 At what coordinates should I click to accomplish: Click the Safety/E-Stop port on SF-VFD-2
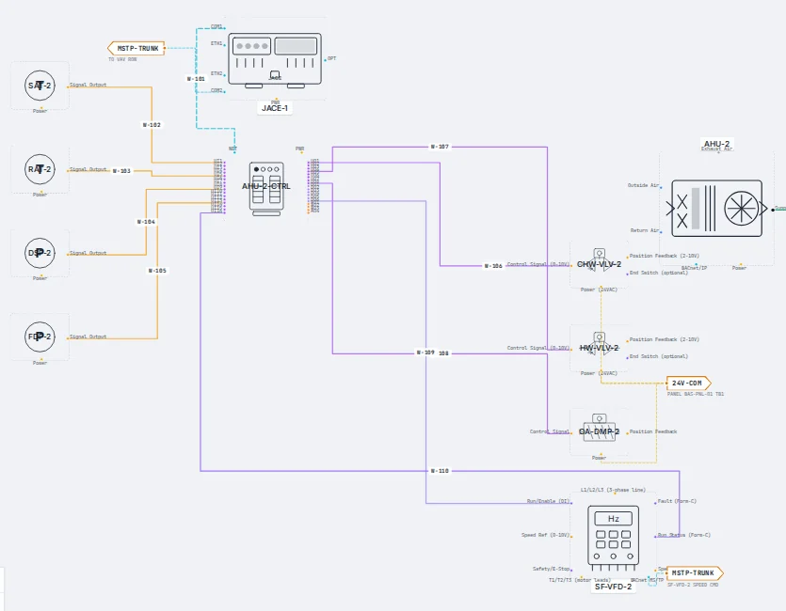[x=571, y=571]
